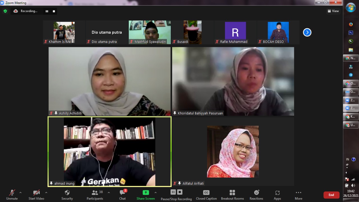Expand audio options arrow beside Unmute

(x=20, y=193)
